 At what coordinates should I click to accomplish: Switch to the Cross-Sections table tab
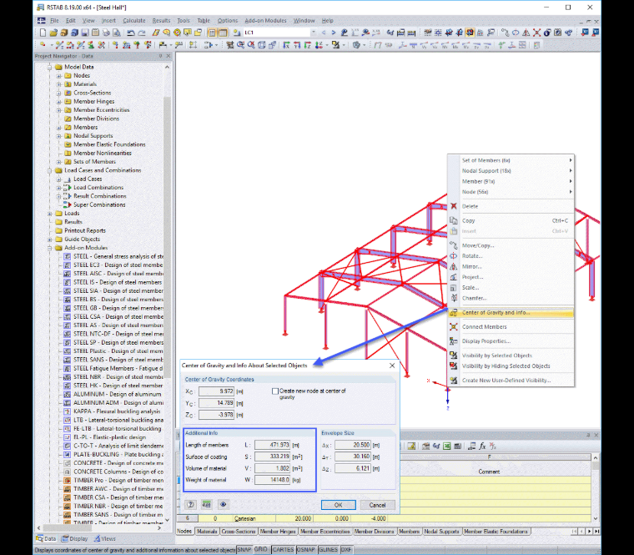[x=238, y=531]
